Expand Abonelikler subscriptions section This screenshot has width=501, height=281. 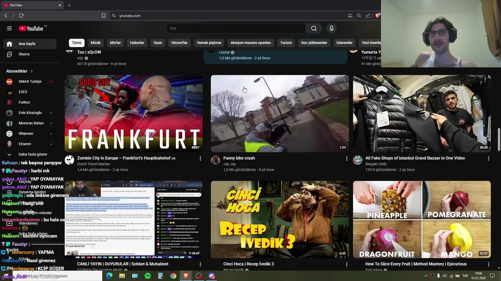point(20,71)
